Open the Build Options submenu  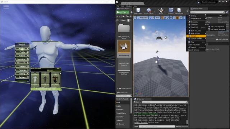click(196, 33)
